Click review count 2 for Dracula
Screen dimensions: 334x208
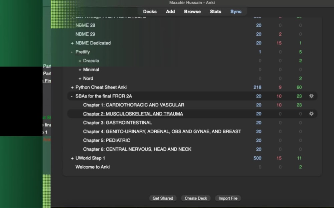[x=300, y=61]
